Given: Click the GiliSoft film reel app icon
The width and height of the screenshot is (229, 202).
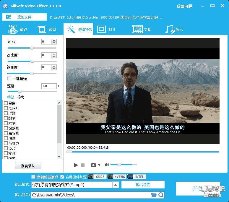Looking at the screenshot, I should tap(5, 6).
